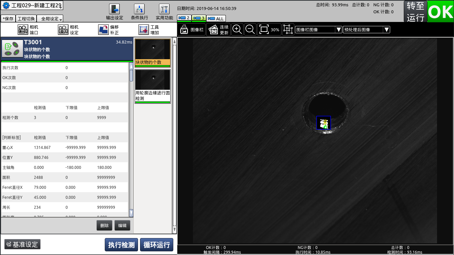Click the 执行次数 row label
454x255 pixels.
coord(10,68)
